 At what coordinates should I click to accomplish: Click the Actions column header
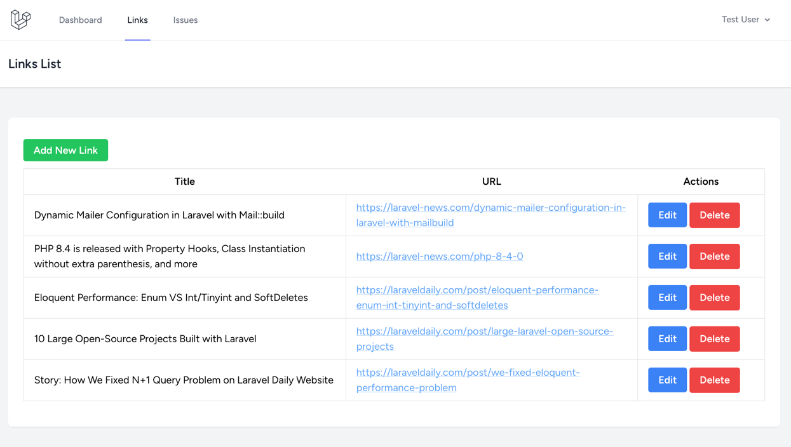(701, 182)
